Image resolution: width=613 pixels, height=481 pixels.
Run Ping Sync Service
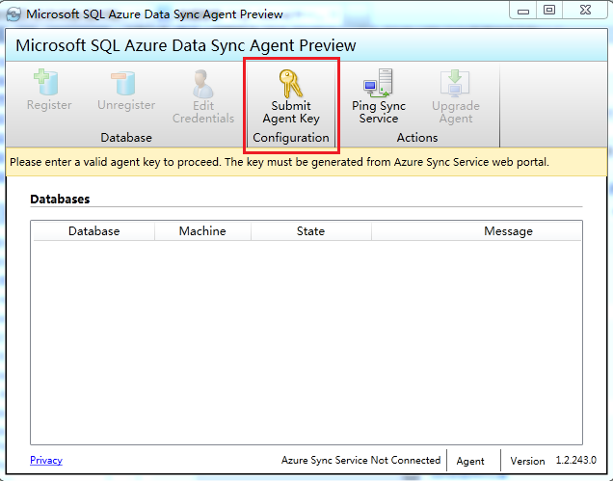[x=379, y=96]
